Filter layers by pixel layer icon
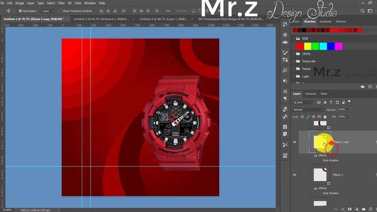 pyautogui.click(x=319, y=102)
